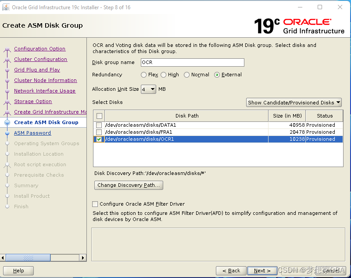Click the Back button
This screenshot has height=278, width=351.
coord(231,271)
